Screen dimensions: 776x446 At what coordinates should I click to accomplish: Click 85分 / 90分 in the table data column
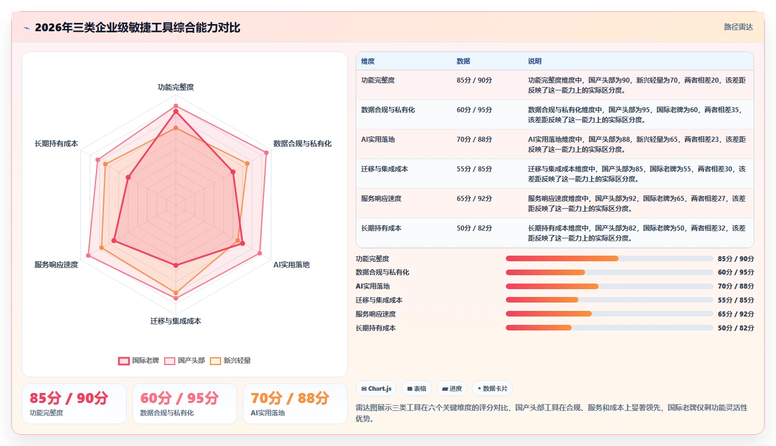[x=475, y=80]
